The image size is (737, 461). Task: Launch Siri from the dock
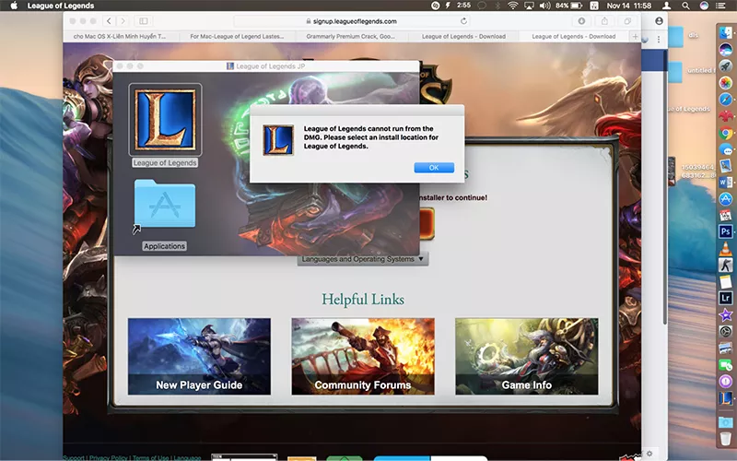point(726,50)
